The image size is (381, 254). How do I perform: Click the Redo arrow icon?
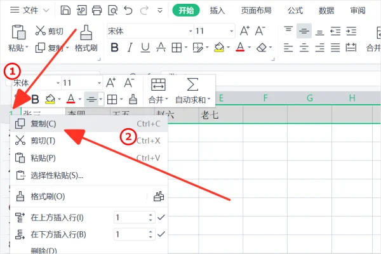144,10
